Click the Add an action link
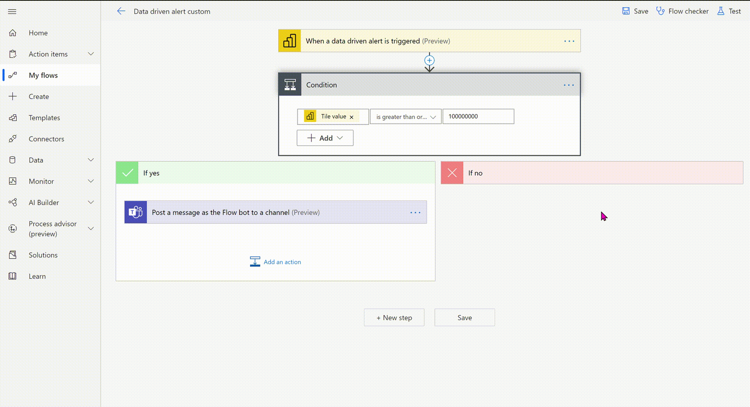Screen dimensions: 750x407 (282, 262)
